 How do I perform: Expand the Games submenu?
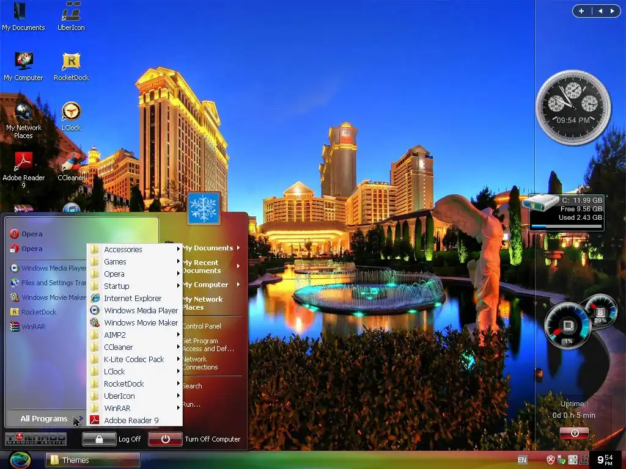(134, 261)
